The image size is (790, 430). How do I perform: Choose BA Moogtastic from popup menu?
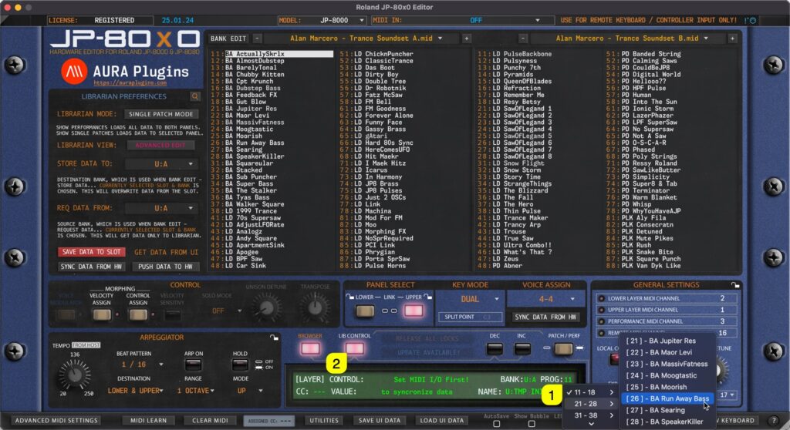coord(667,375)
